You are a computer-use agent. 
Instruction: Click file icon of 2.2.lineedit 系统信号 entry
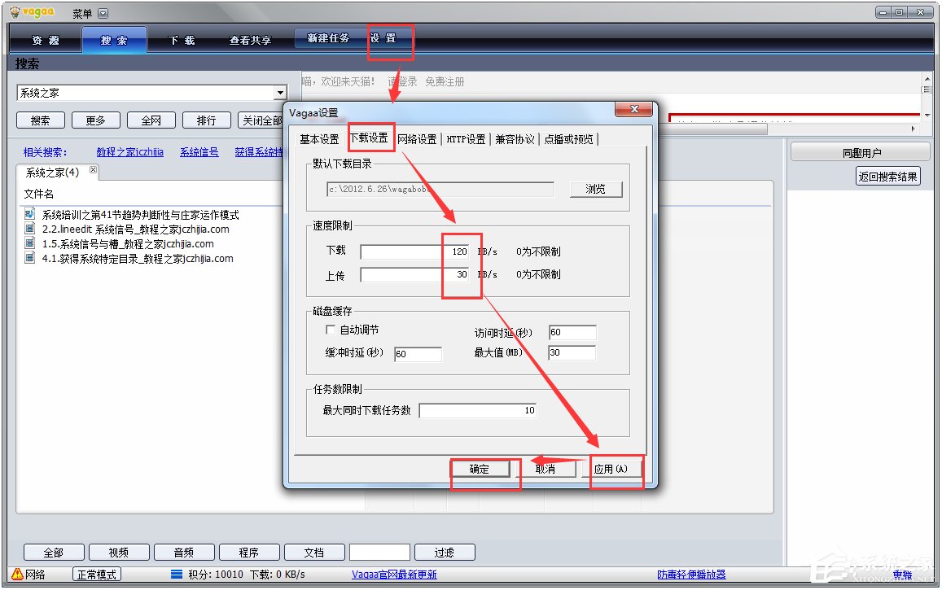coord(29,229)
